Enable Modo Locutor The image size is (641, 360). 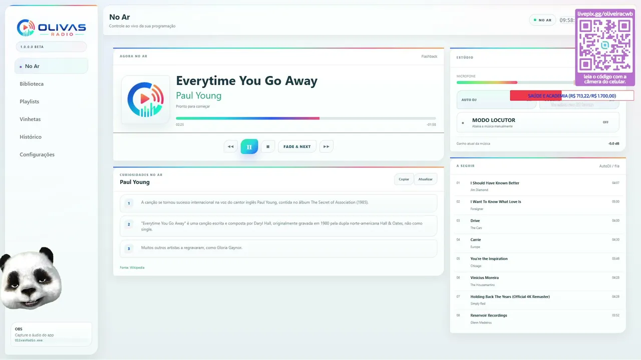[538, 122]
